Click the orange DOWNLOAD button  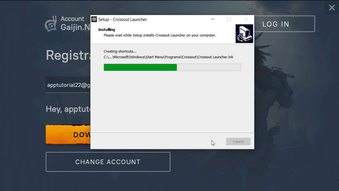tap(68, 135)
